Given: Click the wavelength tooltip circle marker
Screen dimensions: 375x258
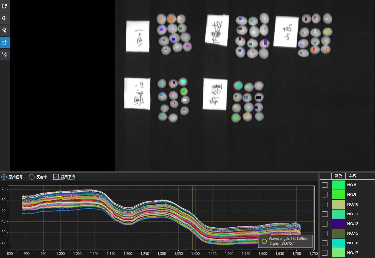Looking at the screenshot, I should pos(264,241).
